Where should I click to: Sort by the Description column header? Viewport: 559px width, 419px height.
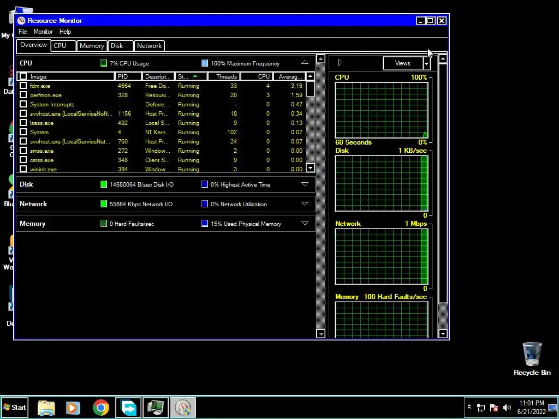coord(158,76)
